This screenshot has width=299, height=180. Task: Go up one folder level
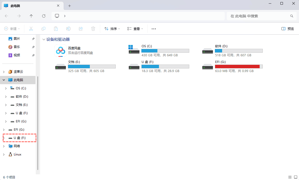click(x=31, y=16)
